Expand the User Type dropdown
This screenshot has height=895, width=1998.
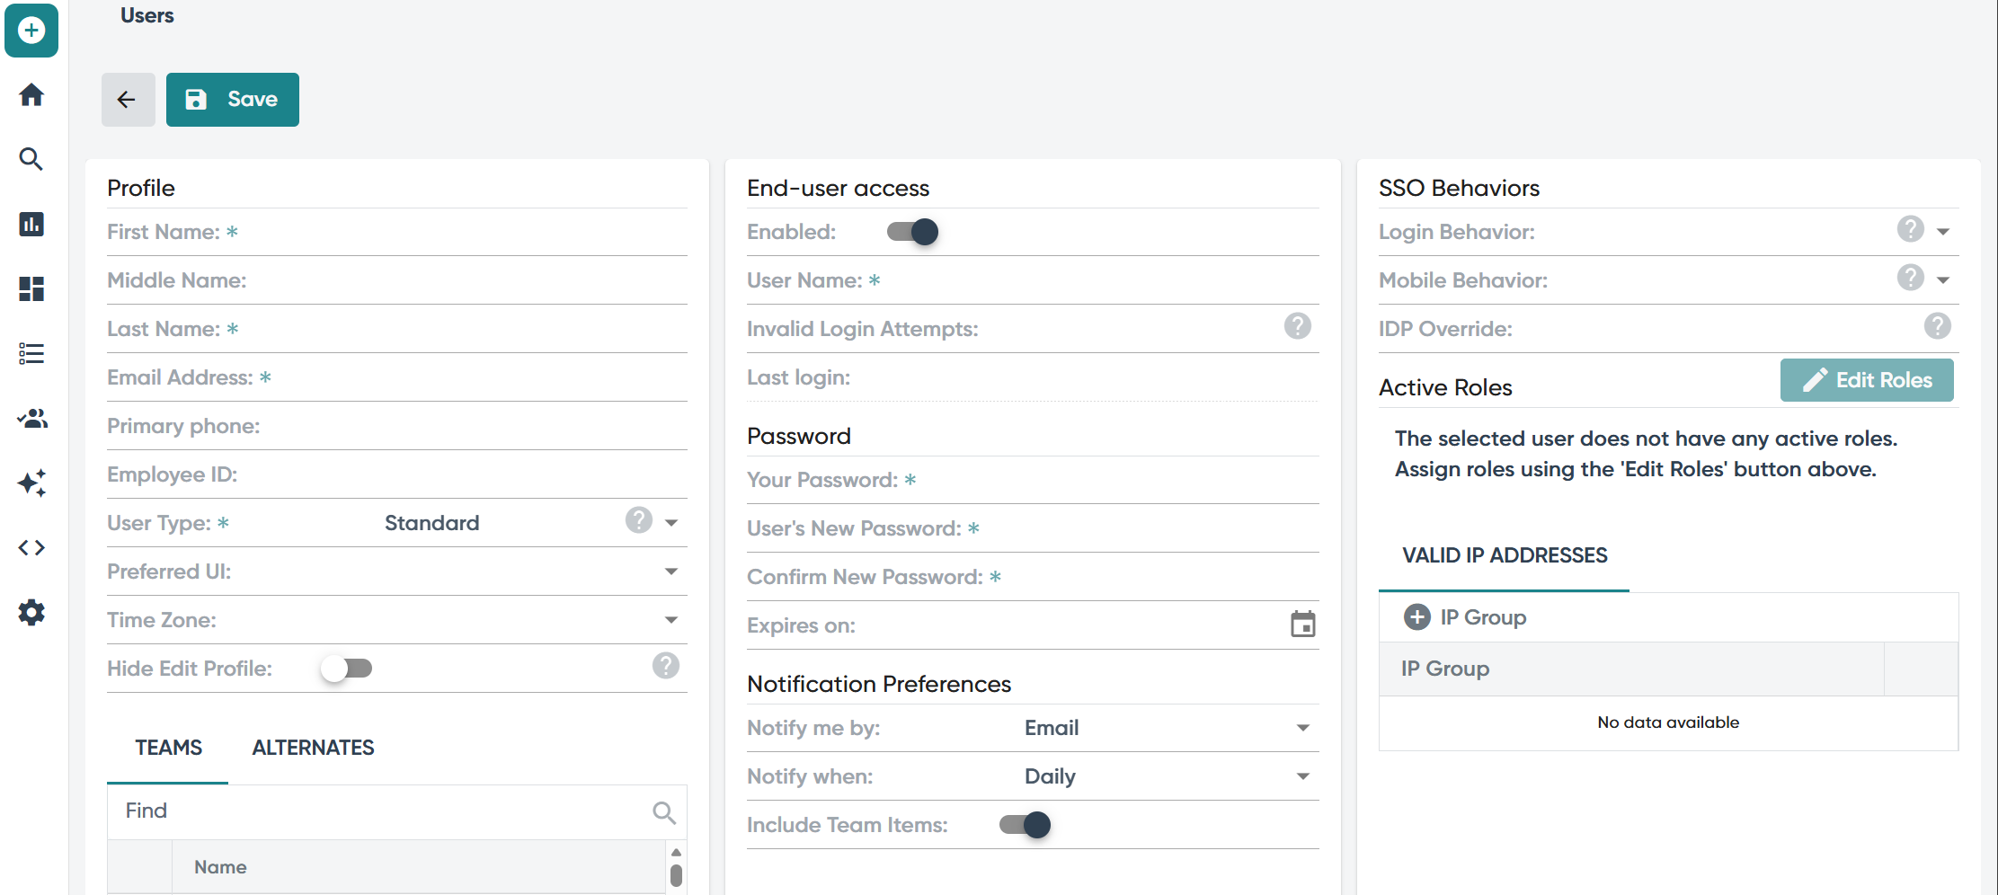point(671,523)
